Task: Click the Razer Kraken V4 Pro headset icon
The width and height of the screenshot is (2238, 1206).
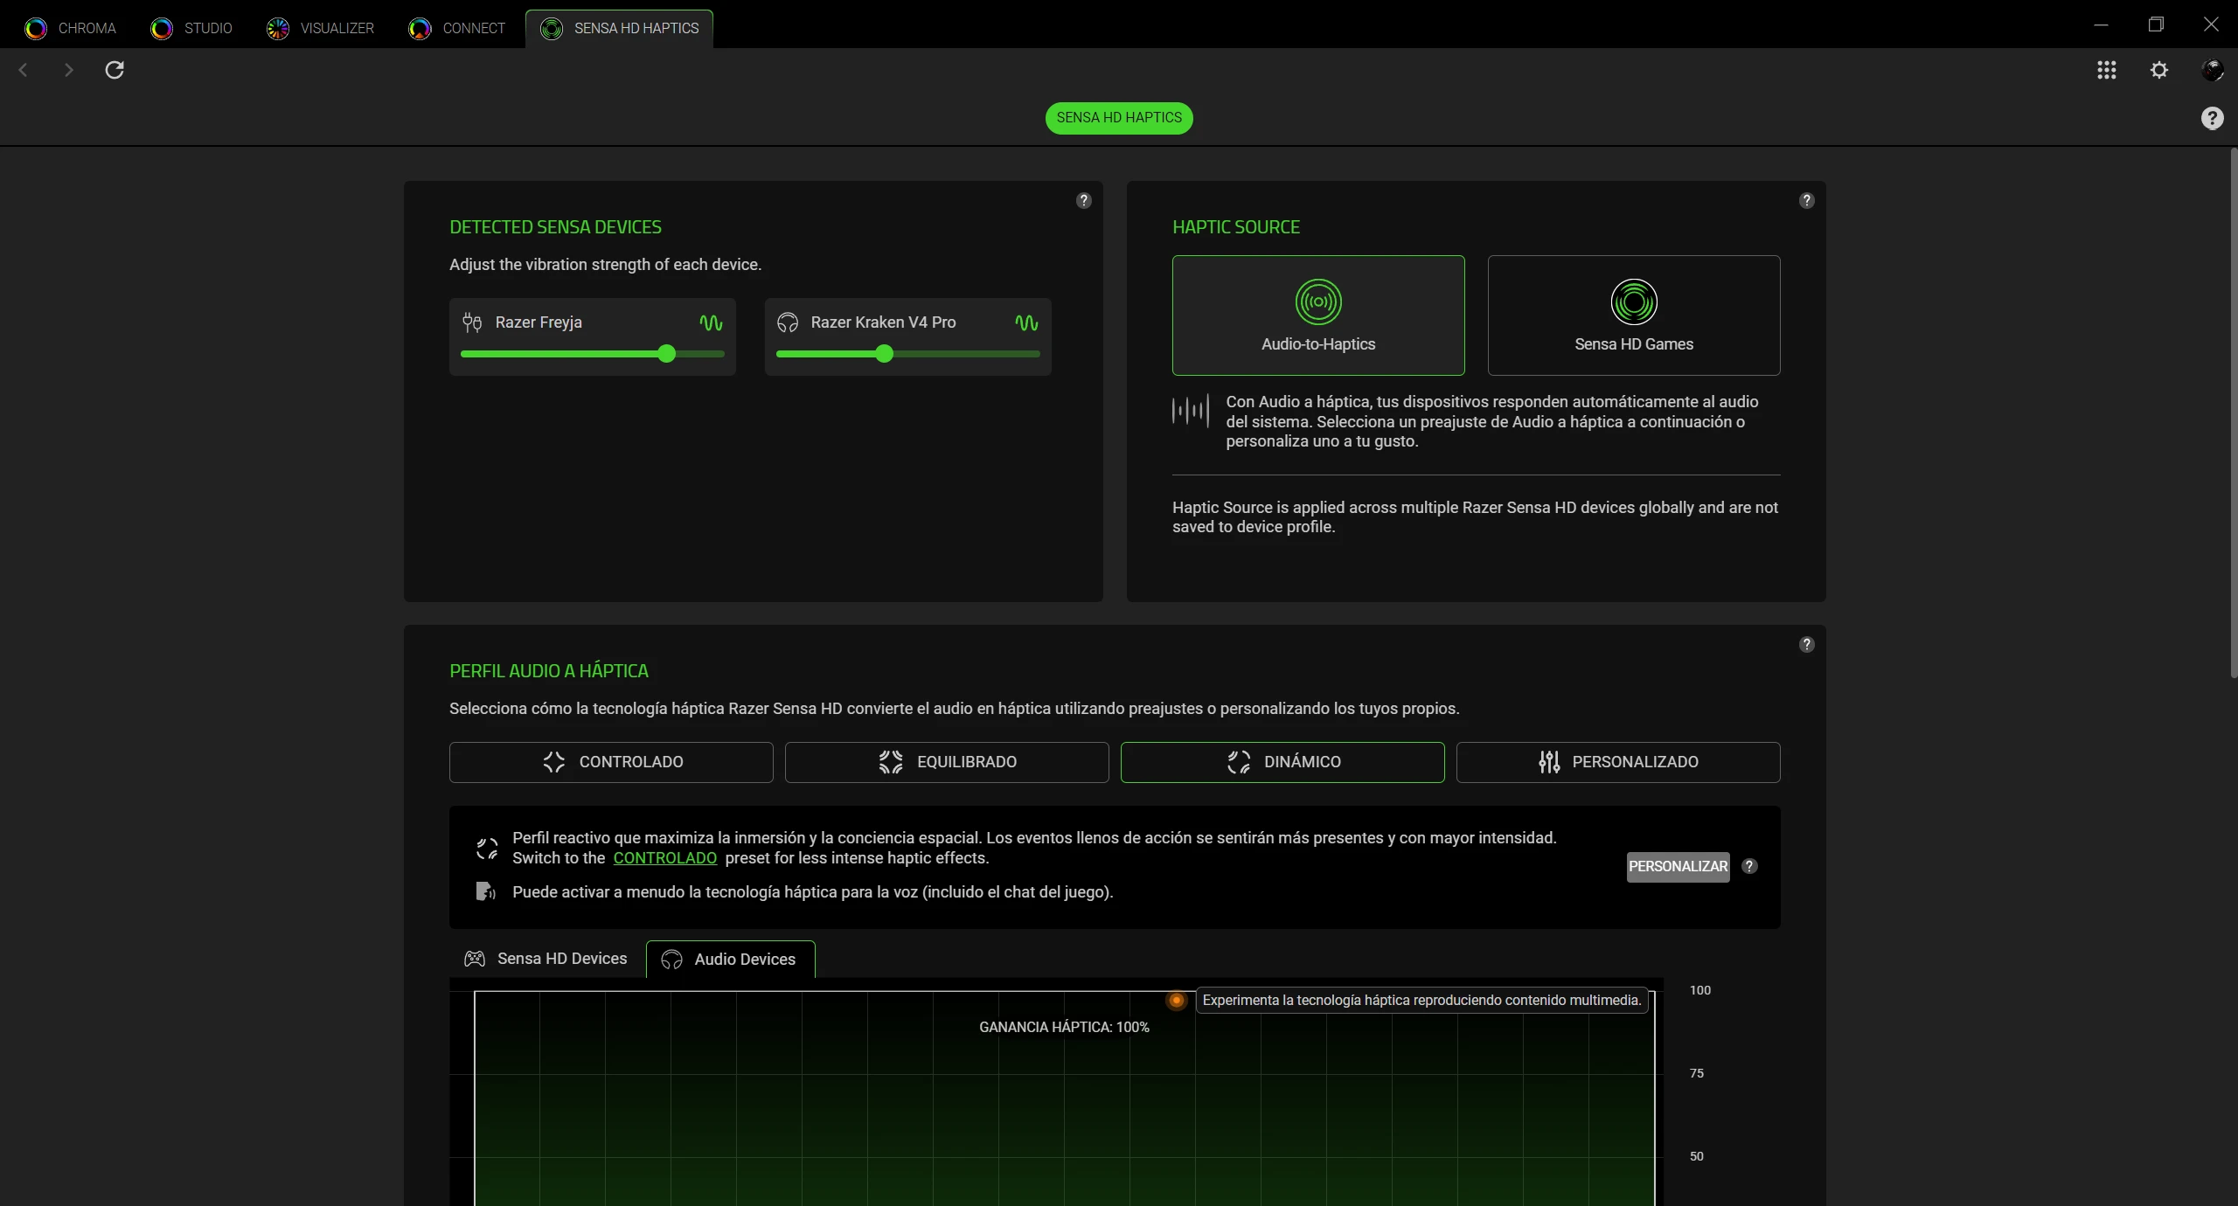Action: [x=788, y=322]
